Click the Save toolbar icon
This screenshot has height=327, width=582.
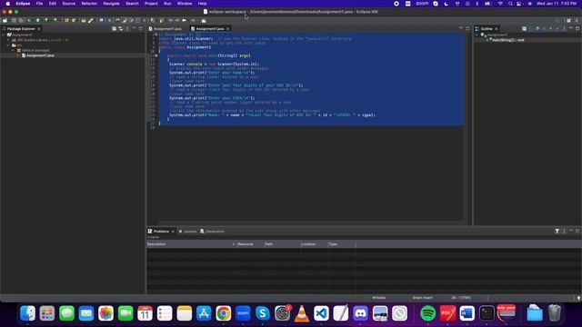(14, 20)
